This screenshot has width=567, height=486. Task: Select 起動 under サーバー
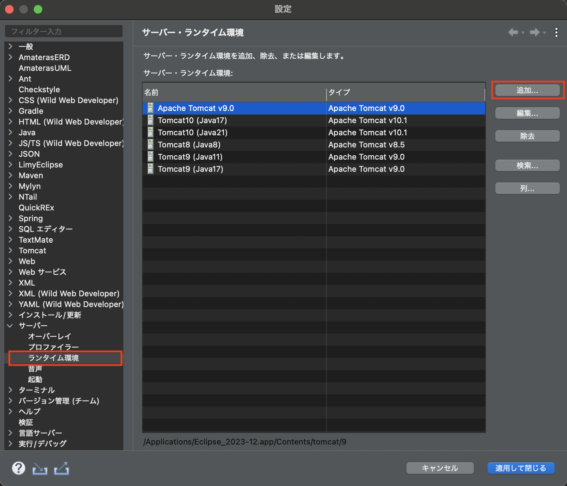35,379
